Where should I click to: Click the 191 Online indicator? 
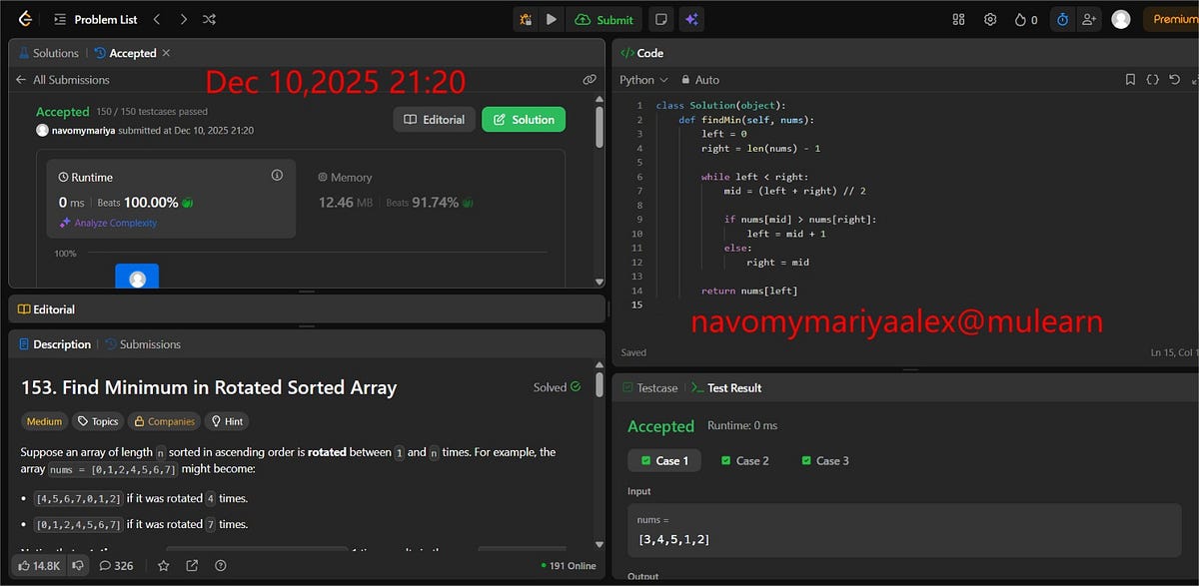click(568, 566)
